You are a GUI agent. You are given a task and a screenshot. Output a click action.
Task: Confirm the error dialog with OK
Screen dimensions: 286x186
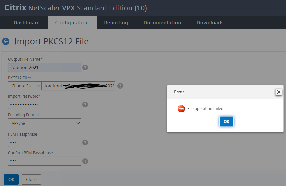coord(226,121)
